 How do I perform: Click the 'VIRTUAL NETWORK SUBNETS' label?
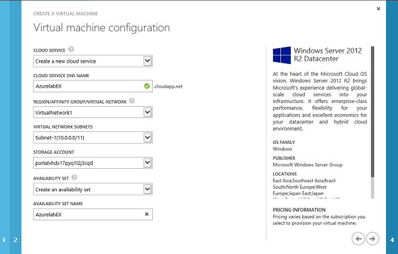tap(63, 127)
